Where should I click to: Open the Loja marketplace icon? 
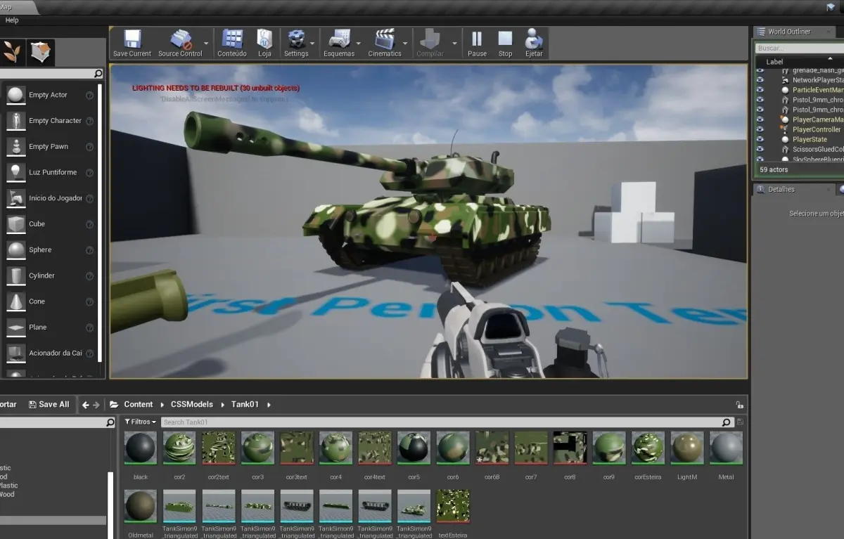pos(264,43)
